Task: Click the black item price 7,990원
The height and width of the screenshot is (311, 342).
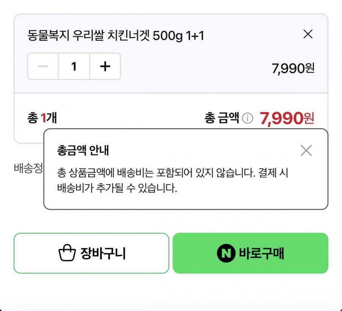Action: tap(293, 68)
